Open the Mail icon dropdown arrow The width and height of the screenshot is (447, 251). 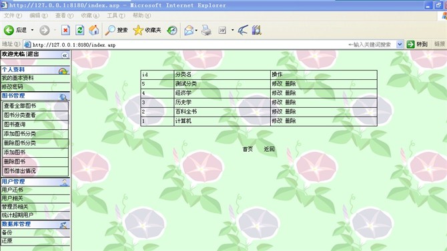(x=196, y=30)
